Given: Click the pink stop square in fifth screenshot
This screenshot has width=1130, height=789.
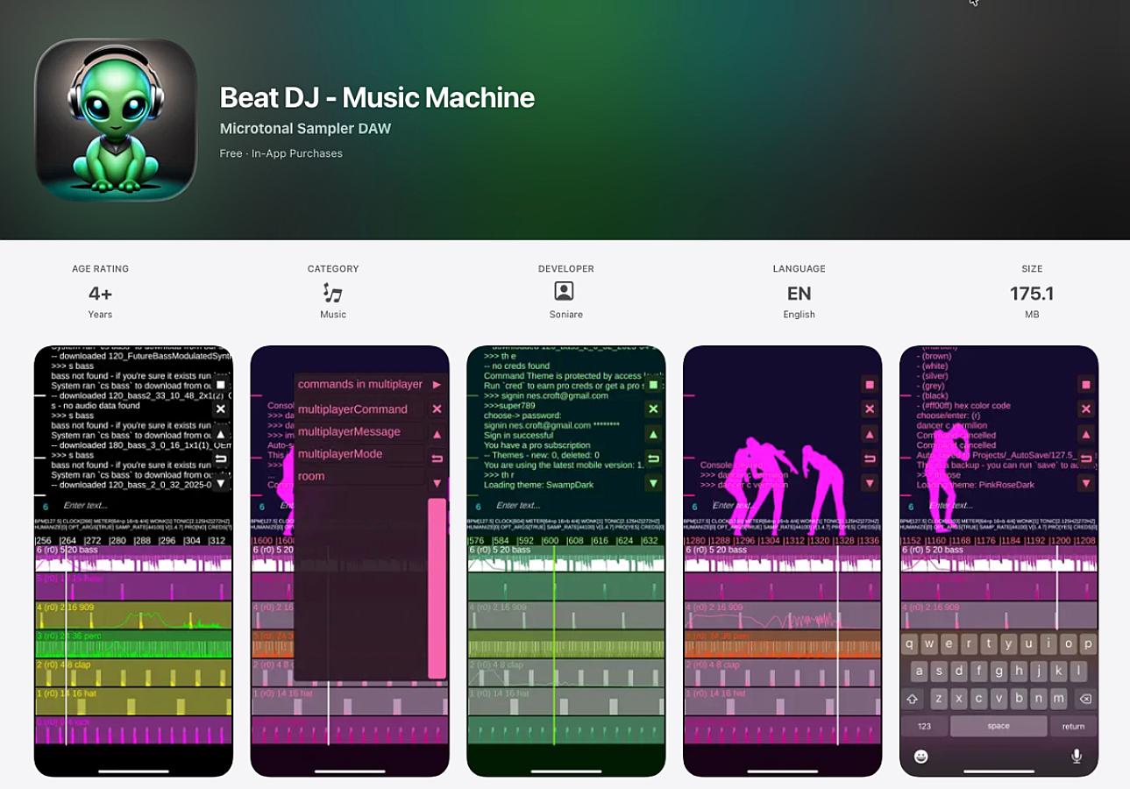Looking at the screenshot, I should [1086, 384].
